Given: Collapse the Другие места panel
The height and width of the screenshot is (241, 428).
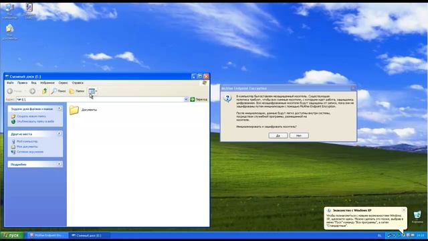Looking at the screenshot, I should click(60, 134).
